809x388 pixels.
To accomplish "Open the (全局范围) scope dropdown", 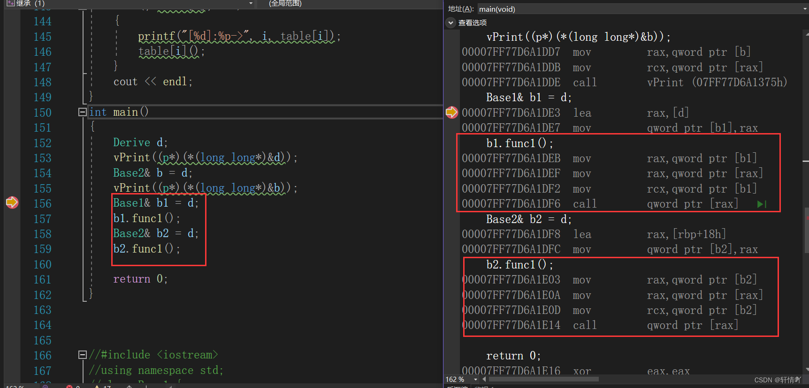I will tap(285, 3).
